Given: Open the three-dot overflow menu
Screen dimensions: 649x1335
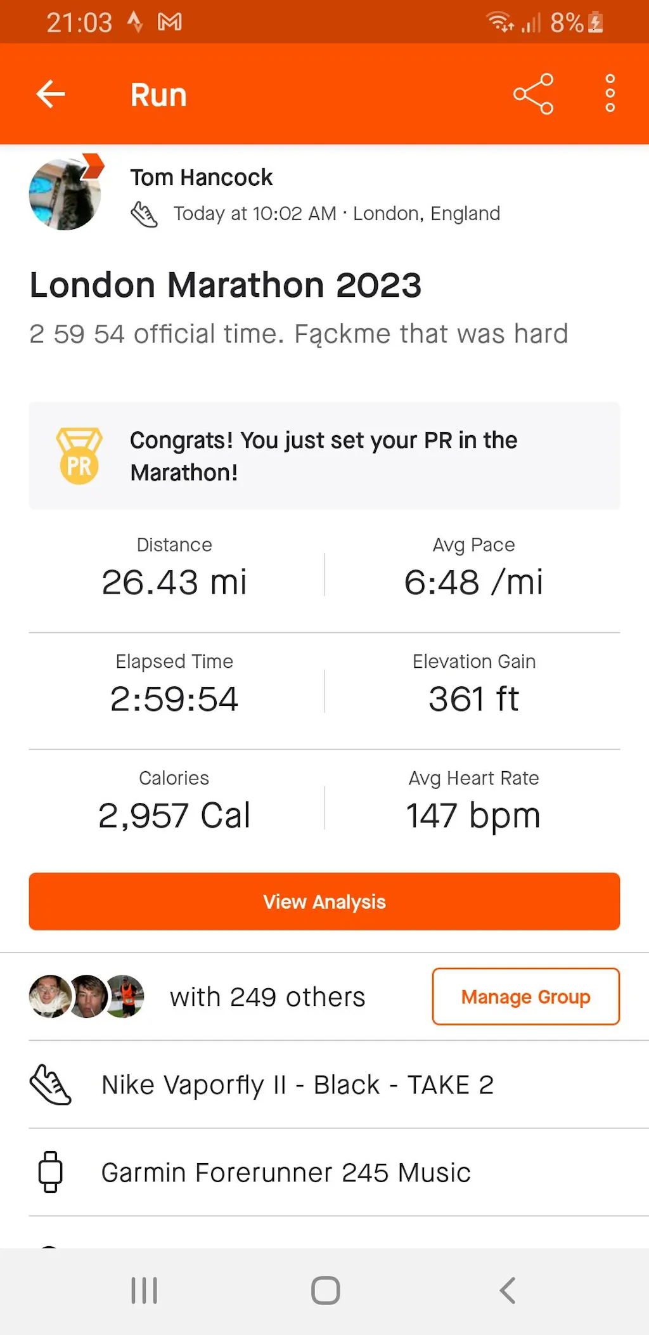Looking at the screenshot, I should 610,94.
